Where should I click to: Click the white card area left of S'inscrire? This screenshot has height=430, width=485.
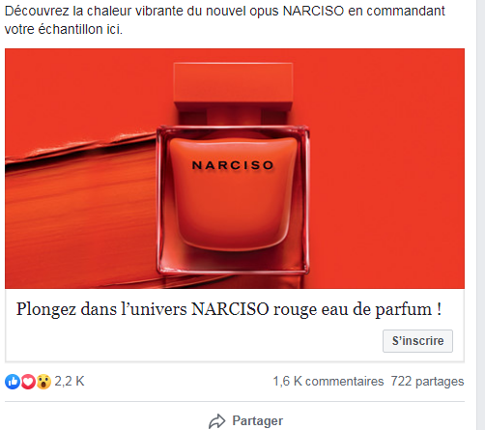(193, 341)
